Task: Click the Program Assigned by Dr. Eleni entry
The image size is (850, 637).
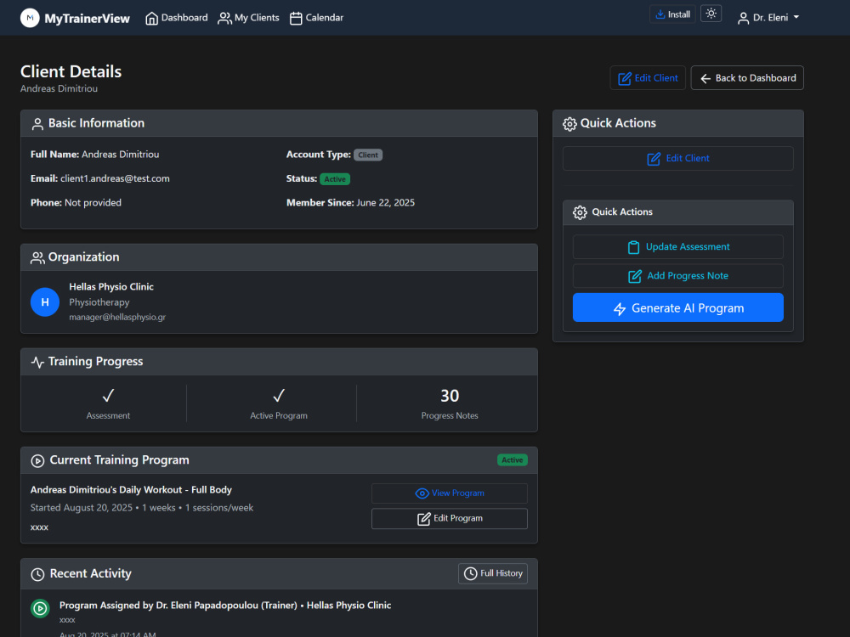Action: click(225, 605)
